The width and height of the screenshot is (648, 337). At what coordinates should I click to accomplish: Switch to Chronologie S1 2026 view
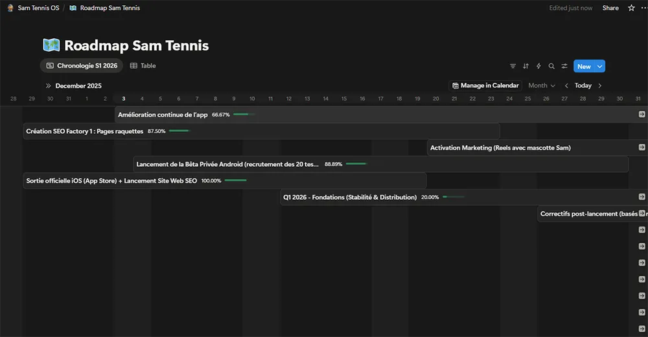click(x=82, y=65)
